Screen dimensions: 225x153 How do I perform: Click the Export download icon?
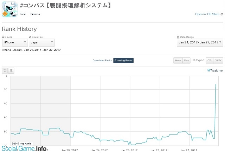(194, 60)
